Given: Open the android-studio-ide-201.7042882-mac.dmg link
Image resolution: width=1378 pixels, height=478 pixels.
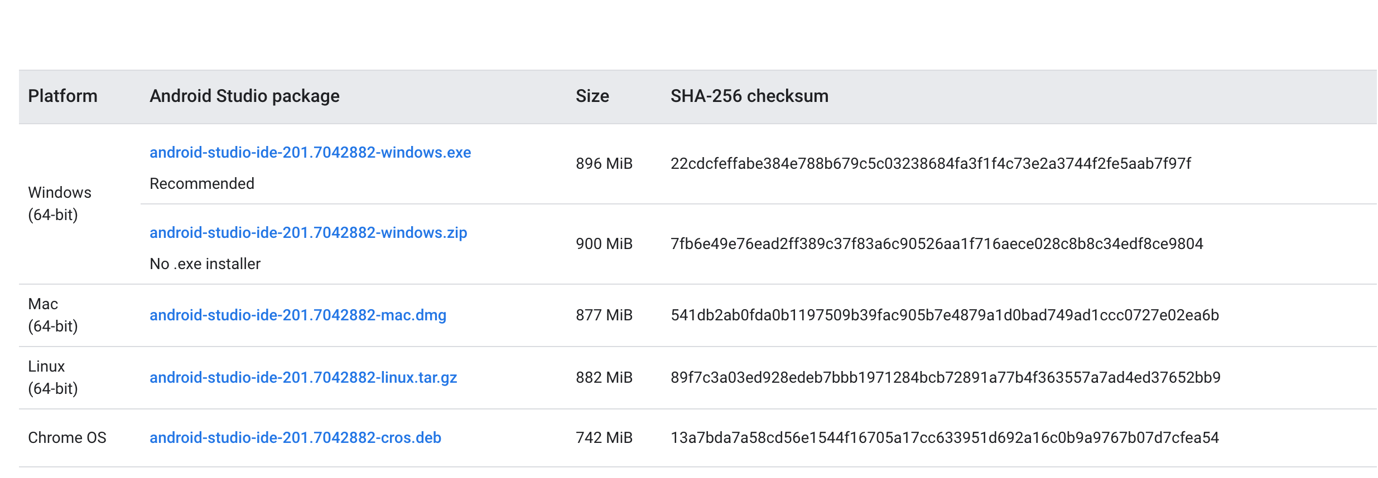Looking at the screenshot, I should tap(298, 315).
